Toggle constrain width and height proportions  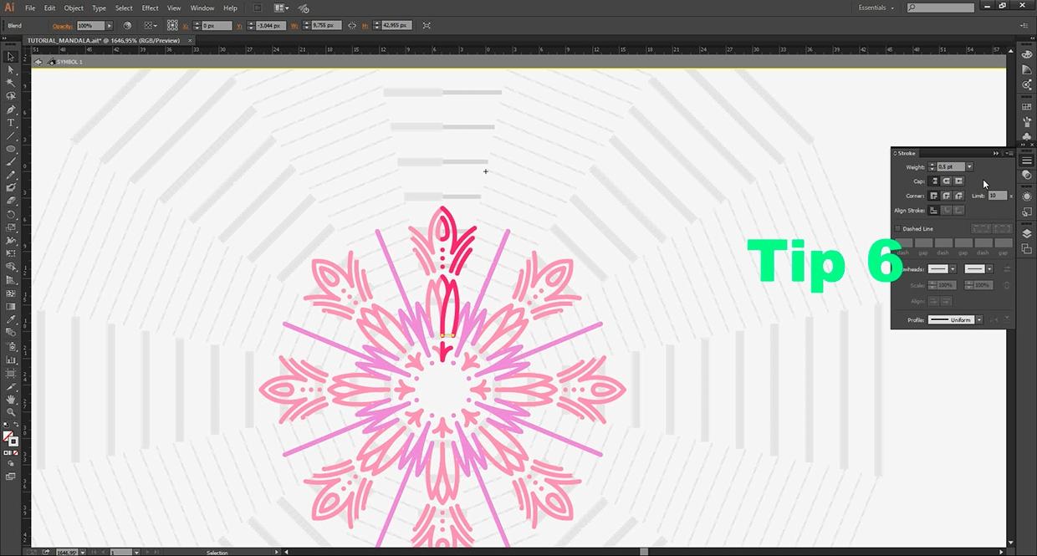tap(351, 25)
